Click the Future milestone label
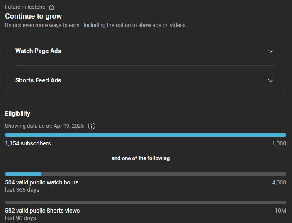 [25, 7]
